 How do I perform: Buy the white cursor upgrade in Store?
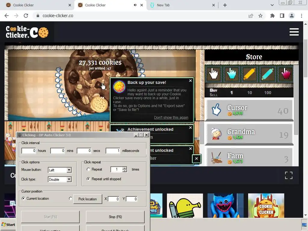coord(214,74)
